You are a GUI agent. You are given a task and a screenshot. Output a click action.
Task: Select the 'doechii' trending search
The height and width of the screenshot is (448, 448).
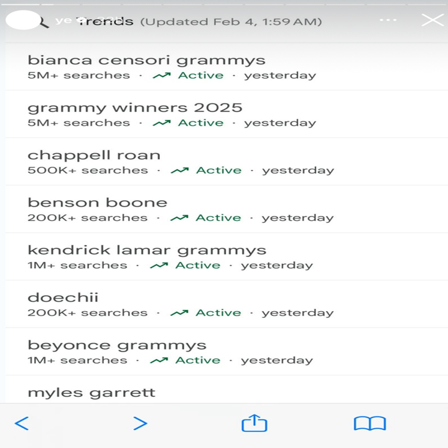63,297
